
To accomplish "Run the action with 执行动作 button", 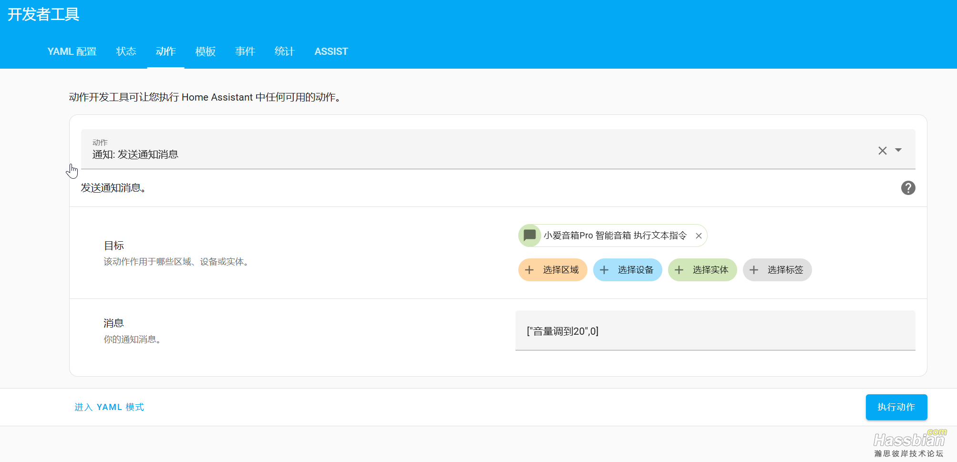I will click(x=896, y=407).
